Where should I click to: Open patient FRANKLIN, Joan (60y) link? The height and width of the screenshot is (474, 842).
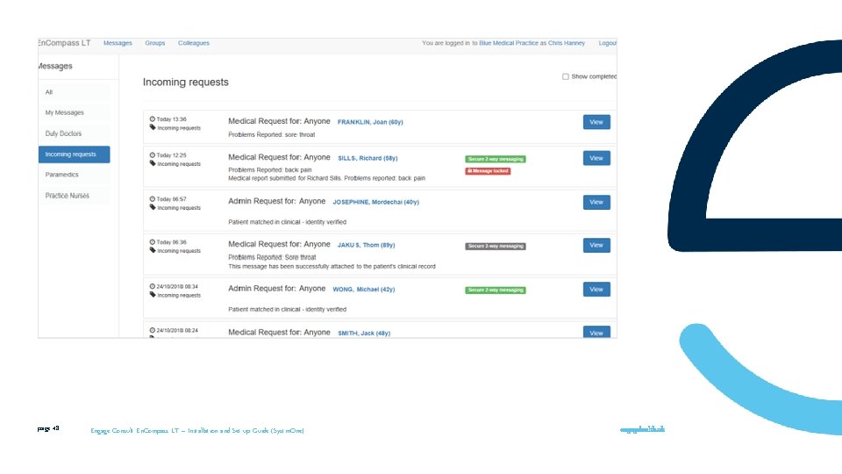coord(370,122)
